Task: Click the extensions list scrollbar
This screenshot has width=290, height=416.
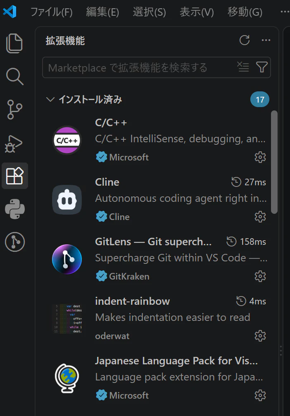Action: pyautogui.click(x=274, y=162)
